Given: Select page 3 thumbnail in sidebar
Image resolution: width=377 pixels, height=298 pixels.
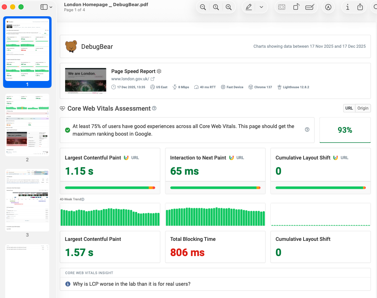Looking at the screenshot, I should click(x=27, y=200).
